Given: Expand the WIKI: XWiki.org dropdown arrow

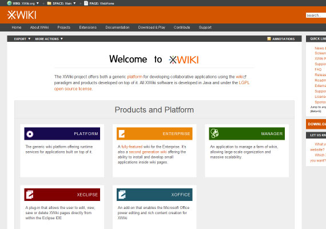Looking at the screenshot, I should pyautogui.click(x=38, y=3).
